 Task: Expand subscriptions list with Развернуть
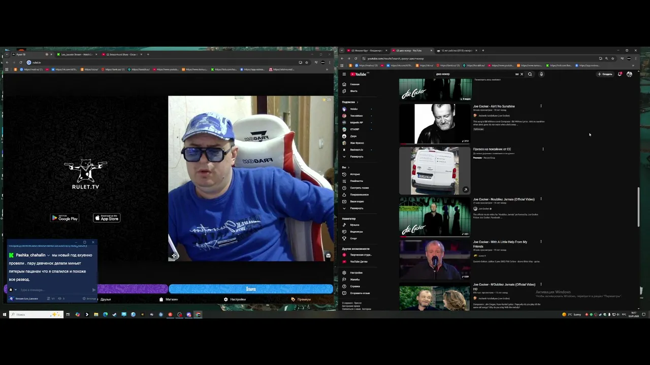358,157
